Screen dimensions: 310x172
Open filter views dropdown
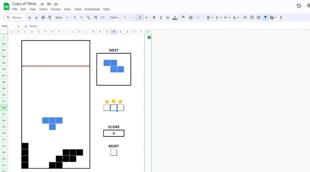coord(273,17)
